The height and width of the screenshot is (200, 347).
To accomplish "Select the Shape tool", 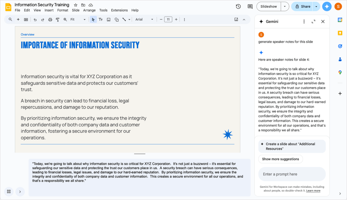I will click(x=117, y=20).
